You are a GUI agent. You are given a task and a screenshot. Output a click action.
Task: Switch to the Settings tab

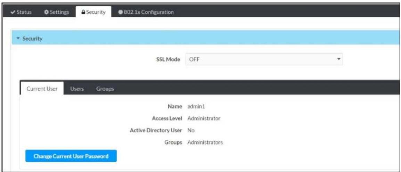coord(57,12)
